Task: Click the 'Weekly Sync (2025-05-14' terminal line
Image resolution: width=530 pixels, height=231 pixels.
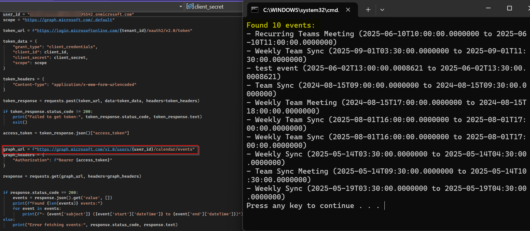Action: 387,158
